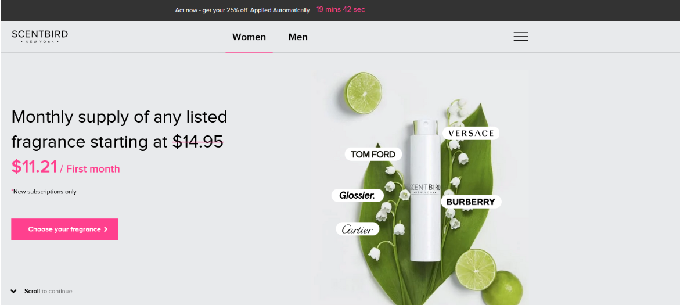Click the 25% off promo banner text

click(x=242, y=10)
